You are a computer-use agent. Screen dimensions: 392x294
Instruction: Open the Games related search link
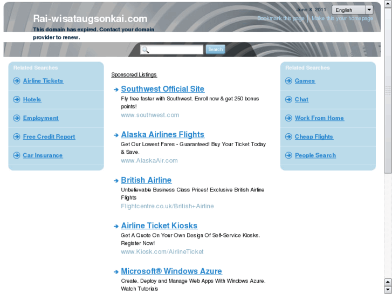305,81
